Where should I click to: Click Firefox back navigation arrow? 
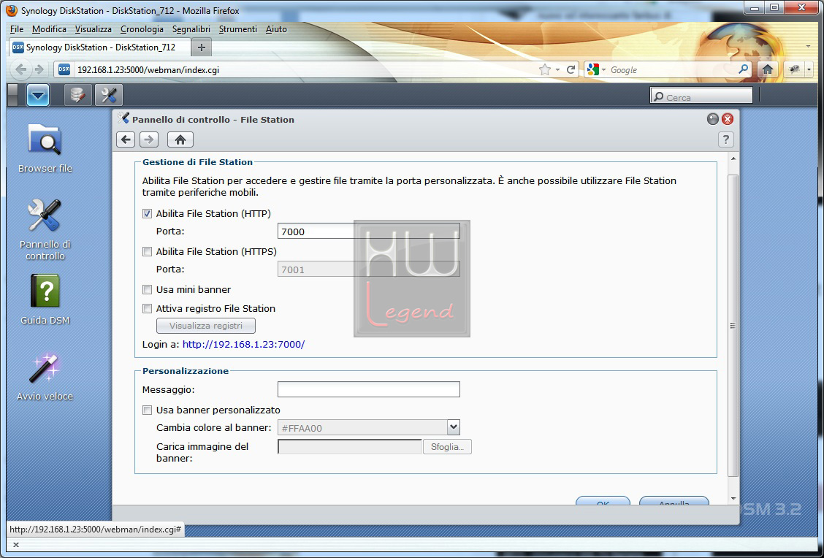[x=21, y=69]
